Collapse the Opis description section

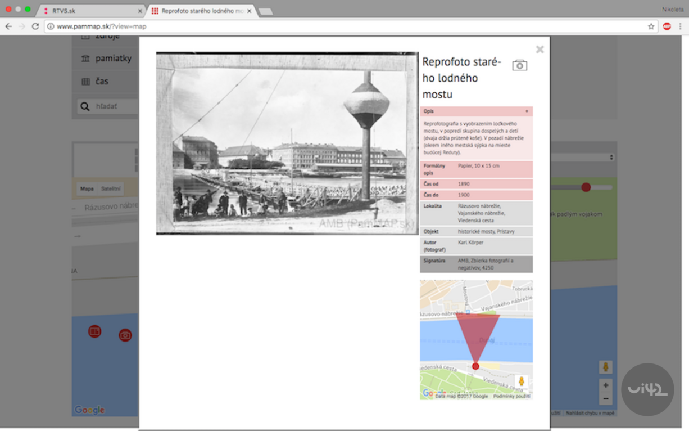(526, 111)
